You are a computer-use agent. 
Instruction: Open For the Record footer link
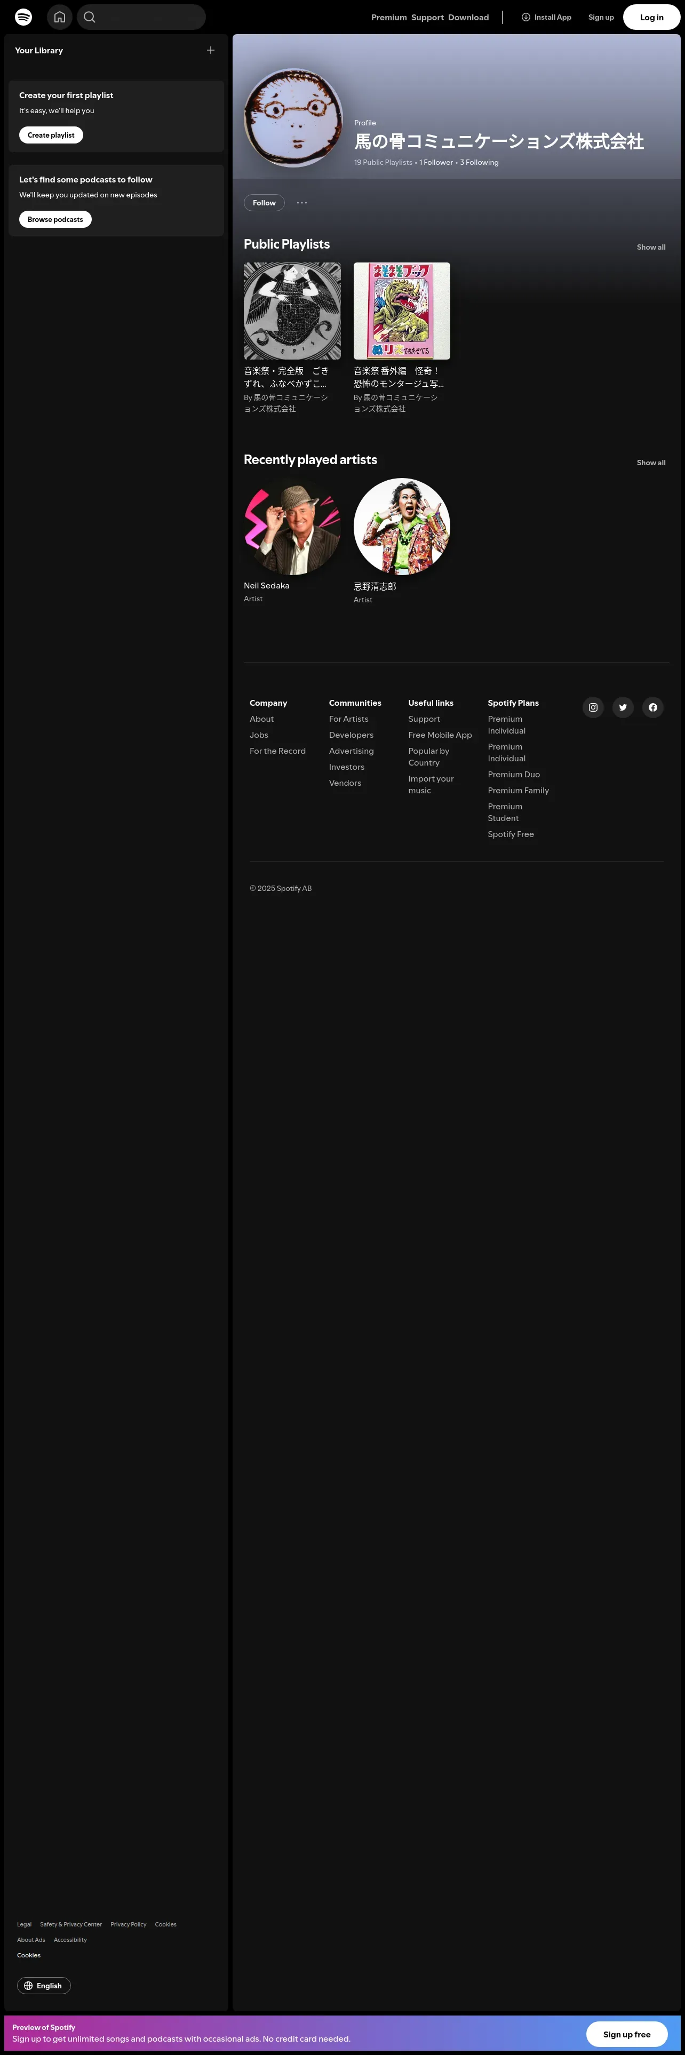tap(277, 751)
